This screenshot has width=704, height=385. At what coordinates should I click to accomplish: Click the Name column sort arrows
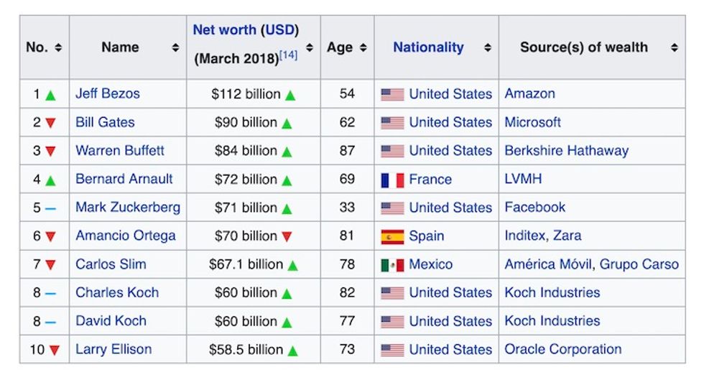pos(175,47)
